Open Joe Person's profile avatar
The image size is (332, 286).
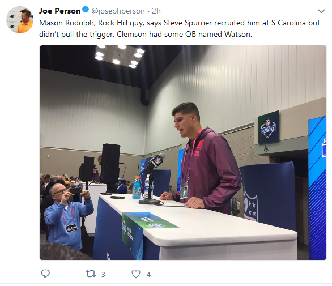pos(20,20)
